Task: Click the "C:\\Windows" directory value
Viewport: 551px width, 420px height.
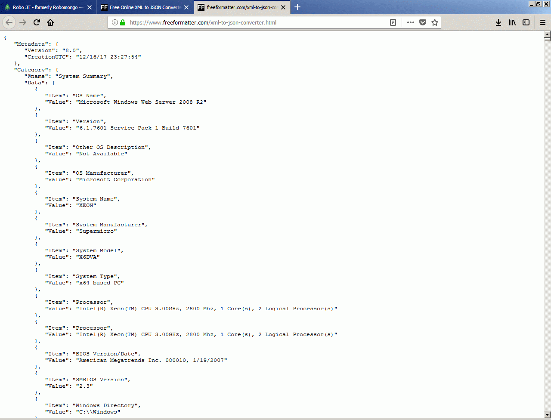Action: (98, 412)
